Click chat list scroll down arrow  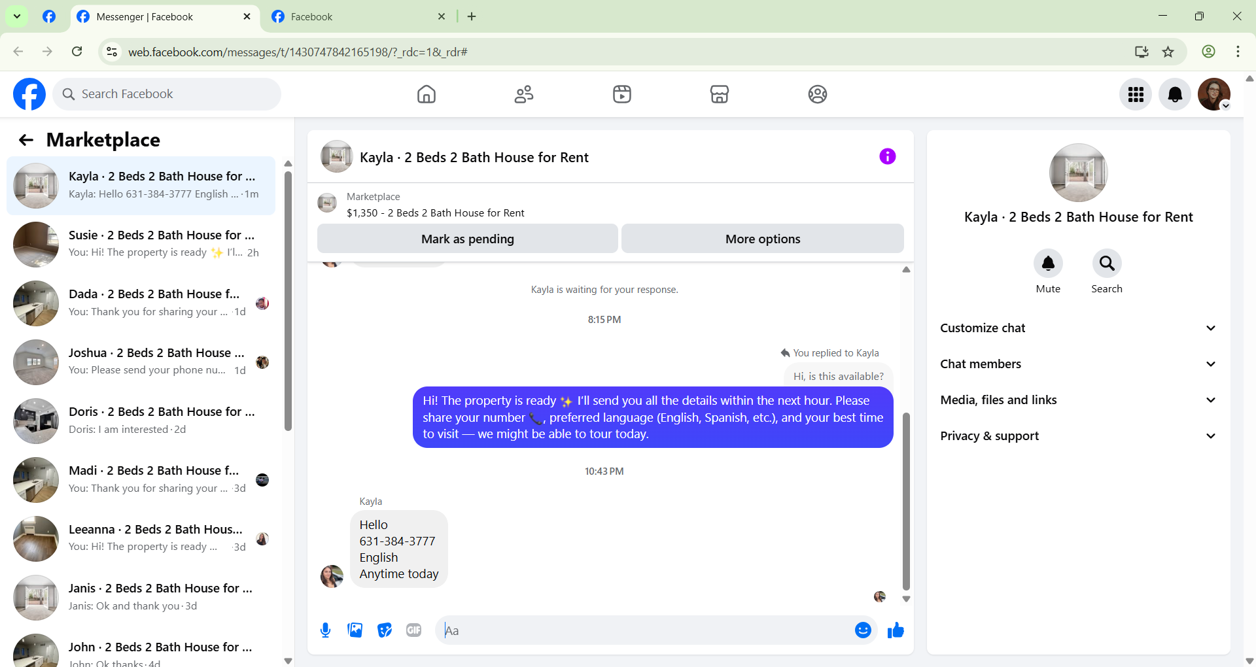click(288, 660)
